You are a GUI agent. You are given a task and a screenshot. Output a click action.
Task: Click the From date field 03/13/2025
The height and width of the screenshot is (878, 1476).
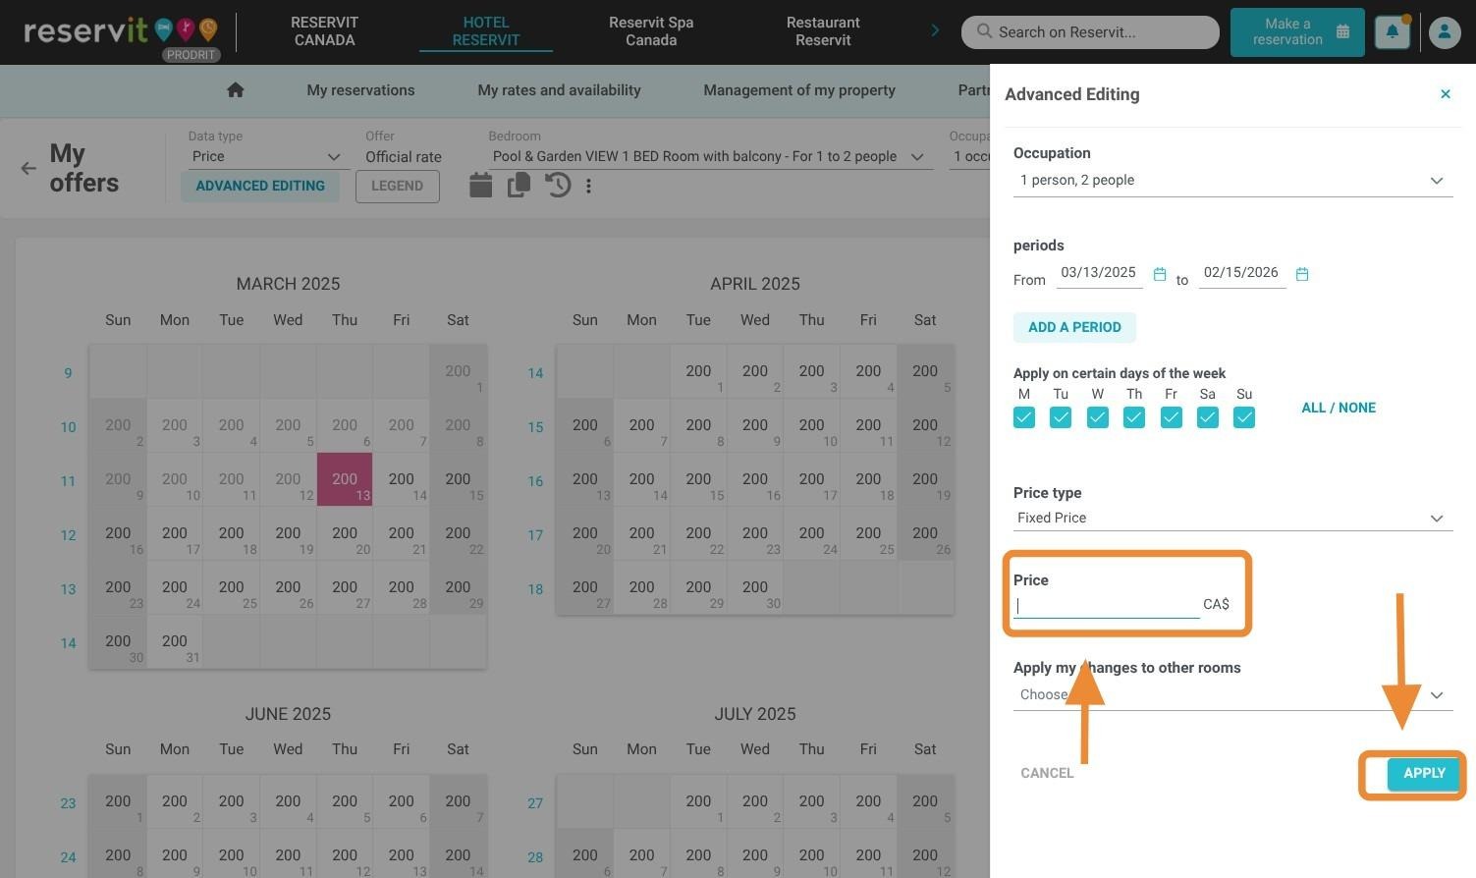pos(1099,273)
